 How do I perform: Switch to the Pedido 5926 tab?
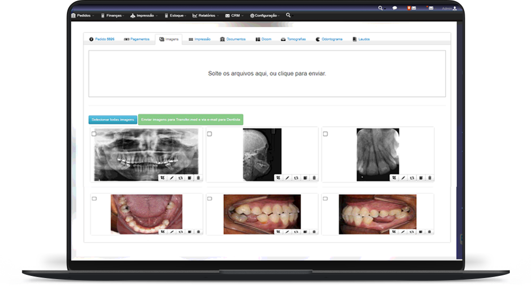[101, 39]
